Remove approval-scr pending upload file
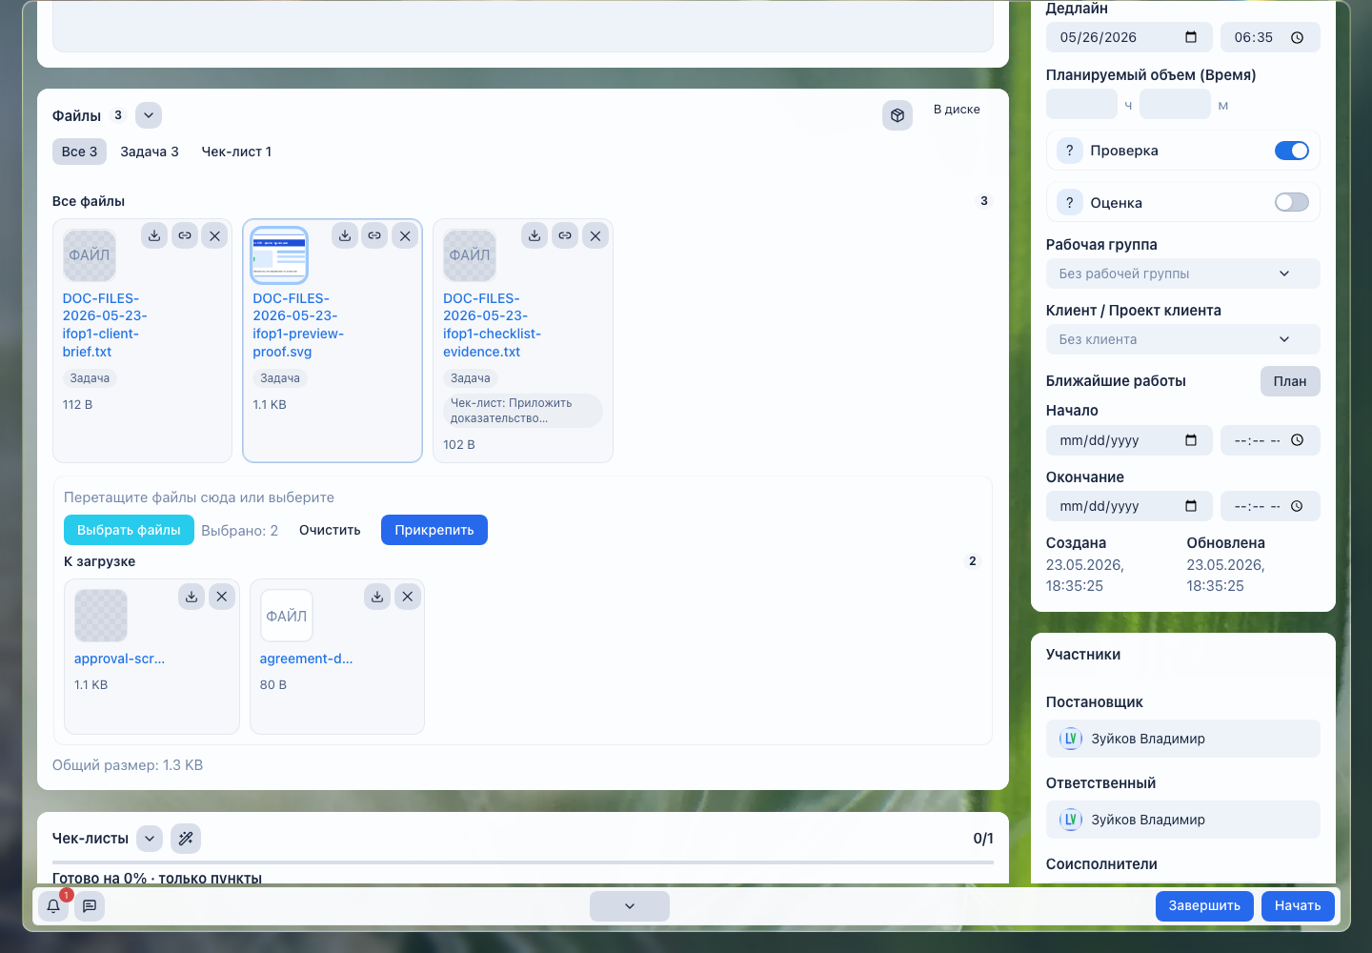 222,597
